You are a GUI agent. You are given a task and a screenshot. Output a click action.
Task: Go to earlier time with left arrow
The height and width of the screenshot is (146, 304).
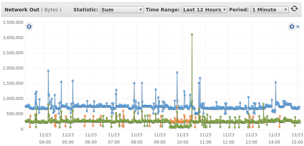coord(29,27)
